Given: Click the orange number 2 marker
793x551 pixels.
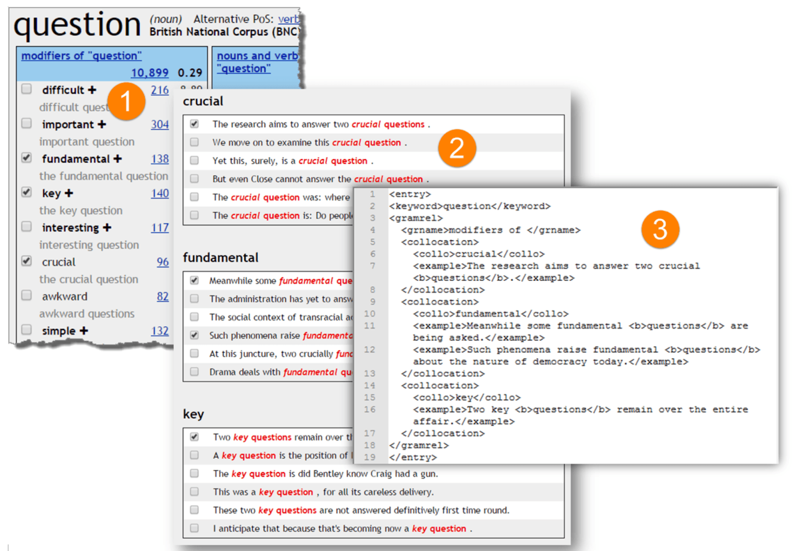Looking at the screenshot, I should (x=456, y=149).
